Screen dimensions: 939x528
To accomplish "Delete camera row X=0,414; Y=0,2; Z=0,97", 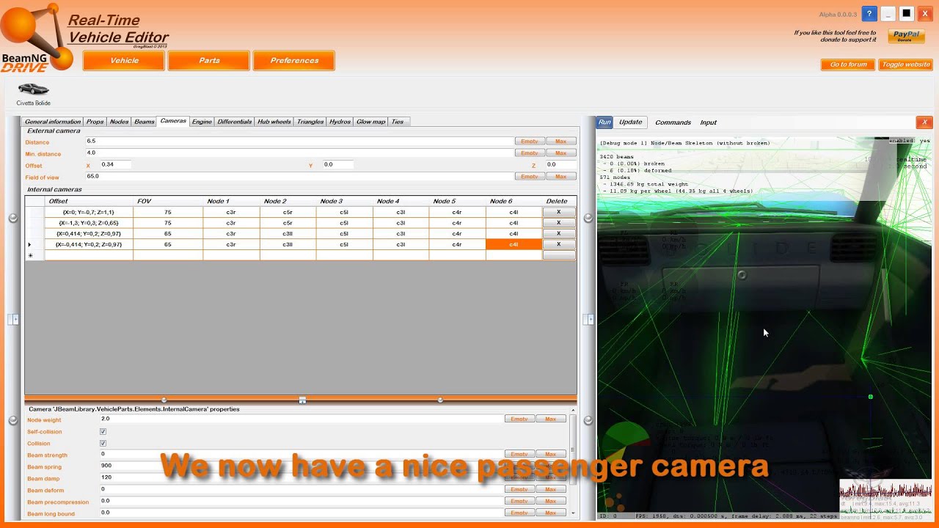I will (558, 234).
